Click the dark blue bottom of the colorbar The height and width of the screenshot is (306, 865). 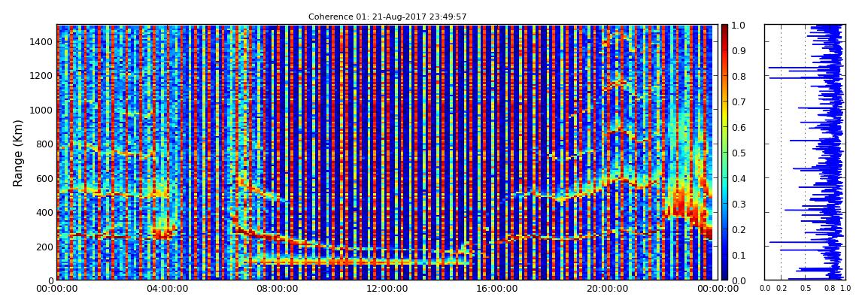(725, 274)
